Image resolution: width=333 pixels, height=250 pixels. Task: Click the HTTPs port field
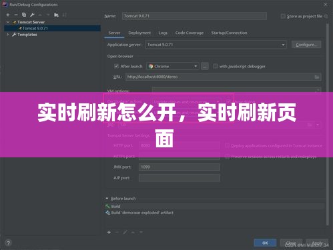(x=180, y=157)
